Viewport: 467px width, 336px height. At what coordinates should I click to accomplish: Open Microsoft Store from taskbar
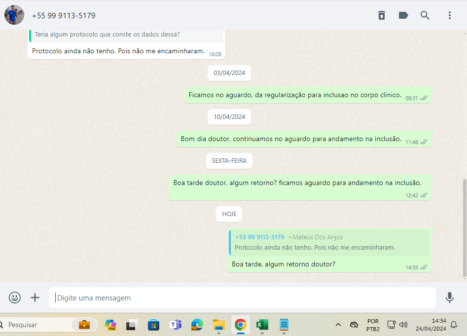pos(153,325)
